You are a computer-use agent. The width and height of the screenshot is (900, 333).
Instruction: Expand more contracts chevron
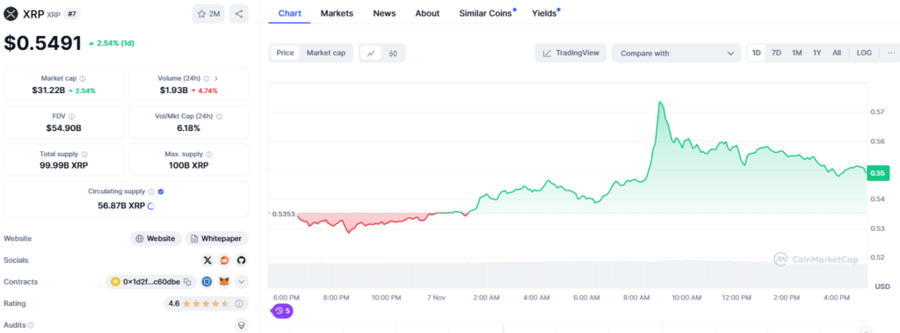tap(242, 282)
